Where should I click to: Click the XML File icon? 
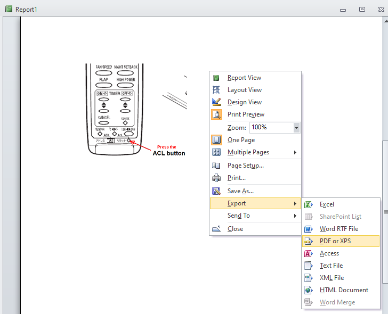[308, 278]
